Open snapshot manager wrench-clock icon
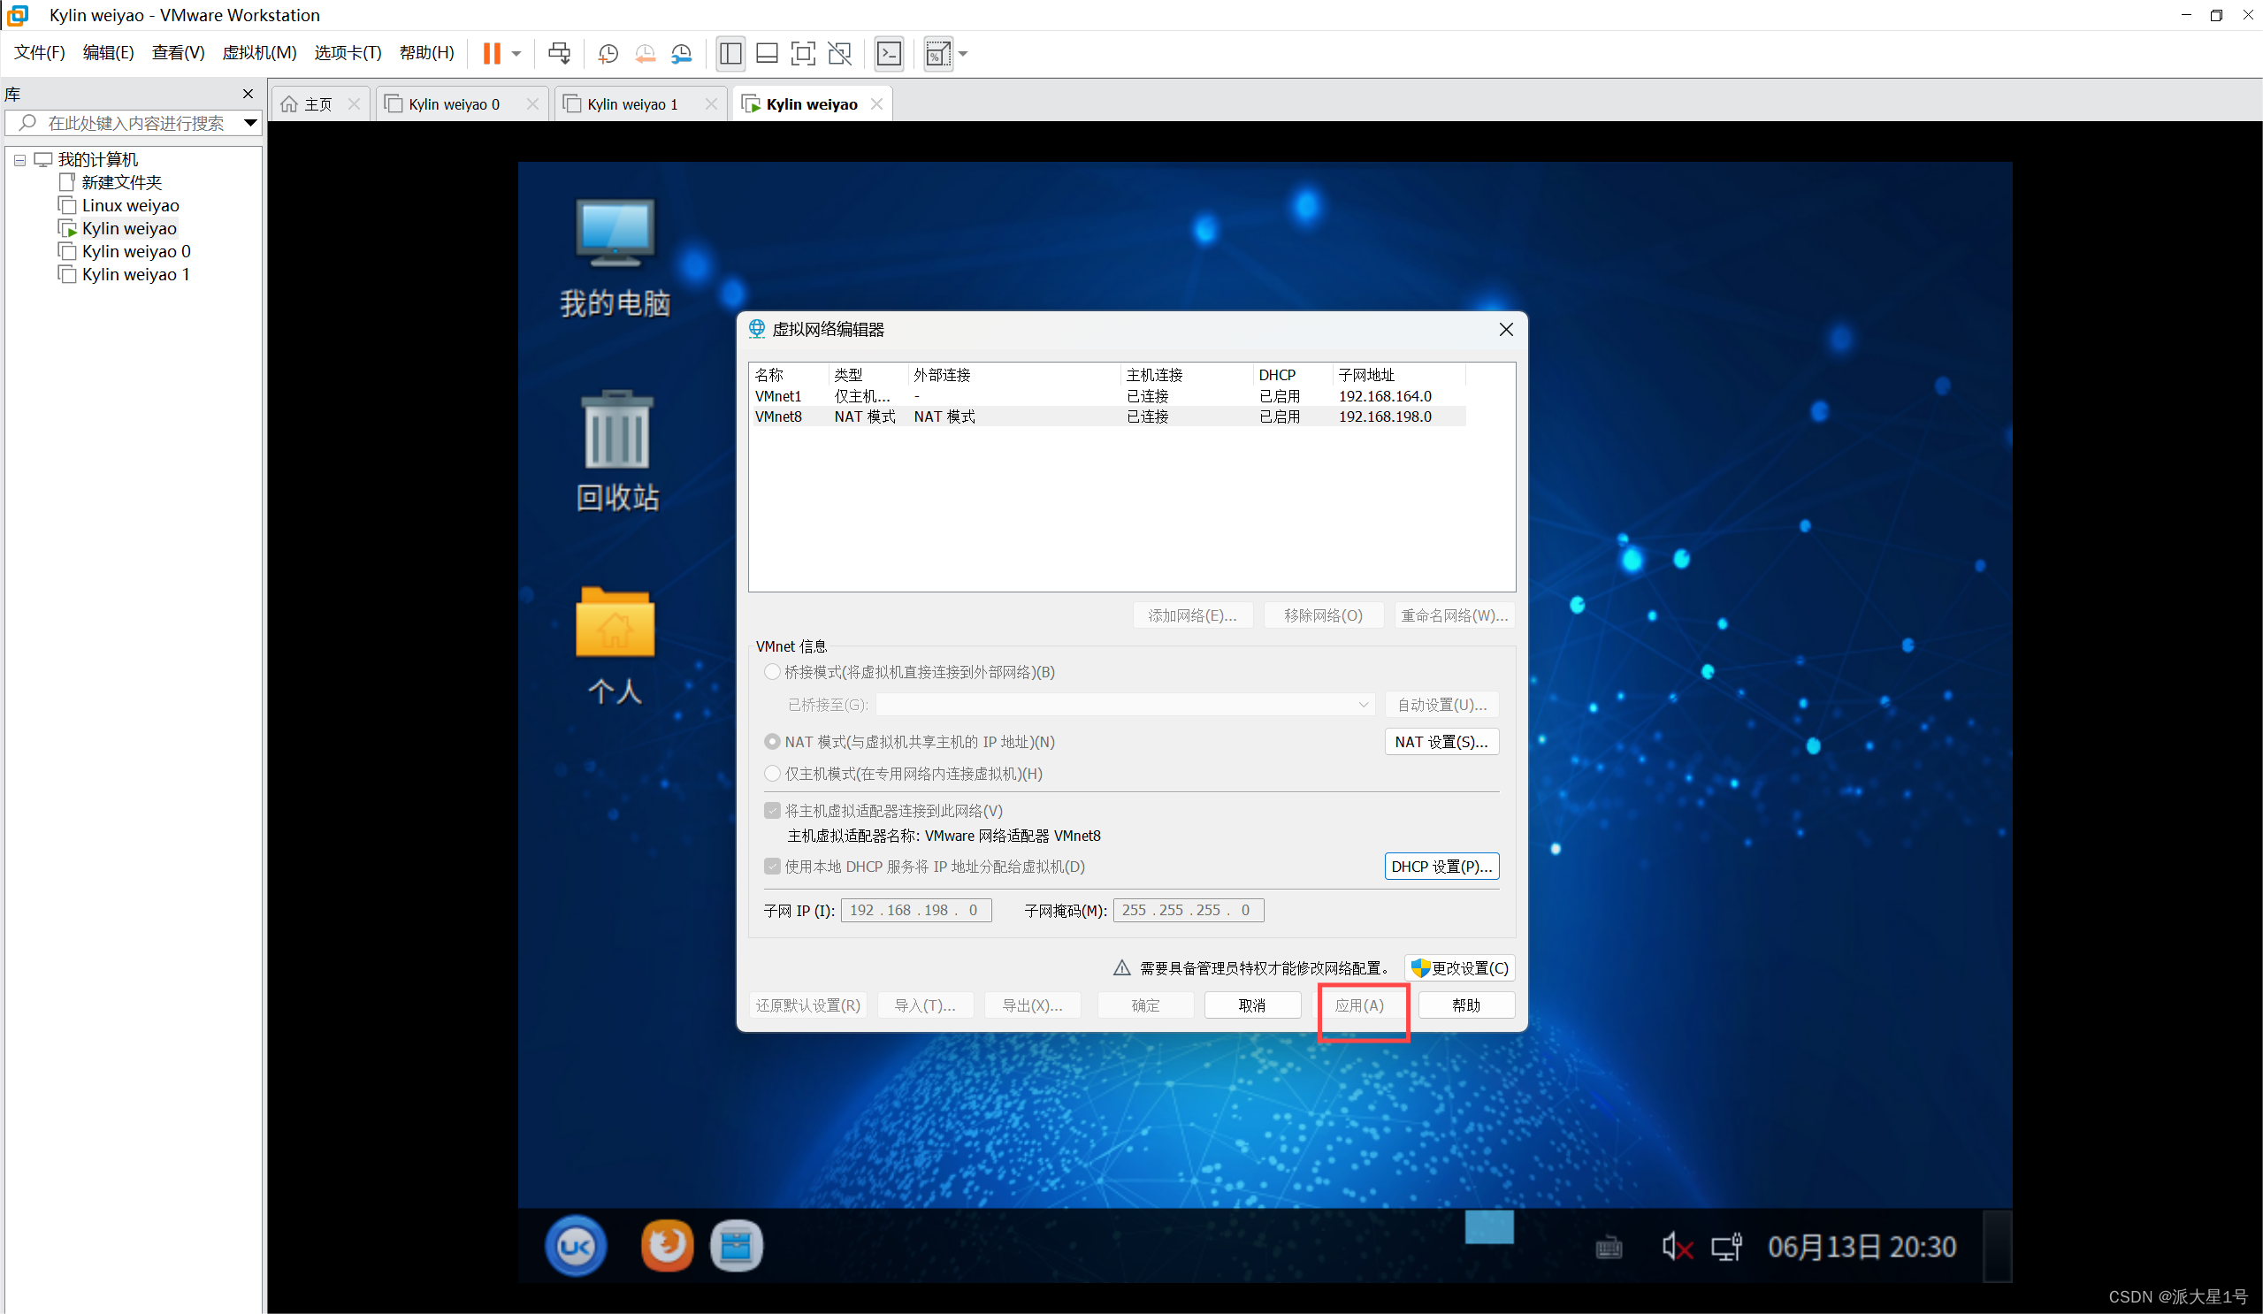The width and height of the screenshot is (2263, 1314). (682, 54)
